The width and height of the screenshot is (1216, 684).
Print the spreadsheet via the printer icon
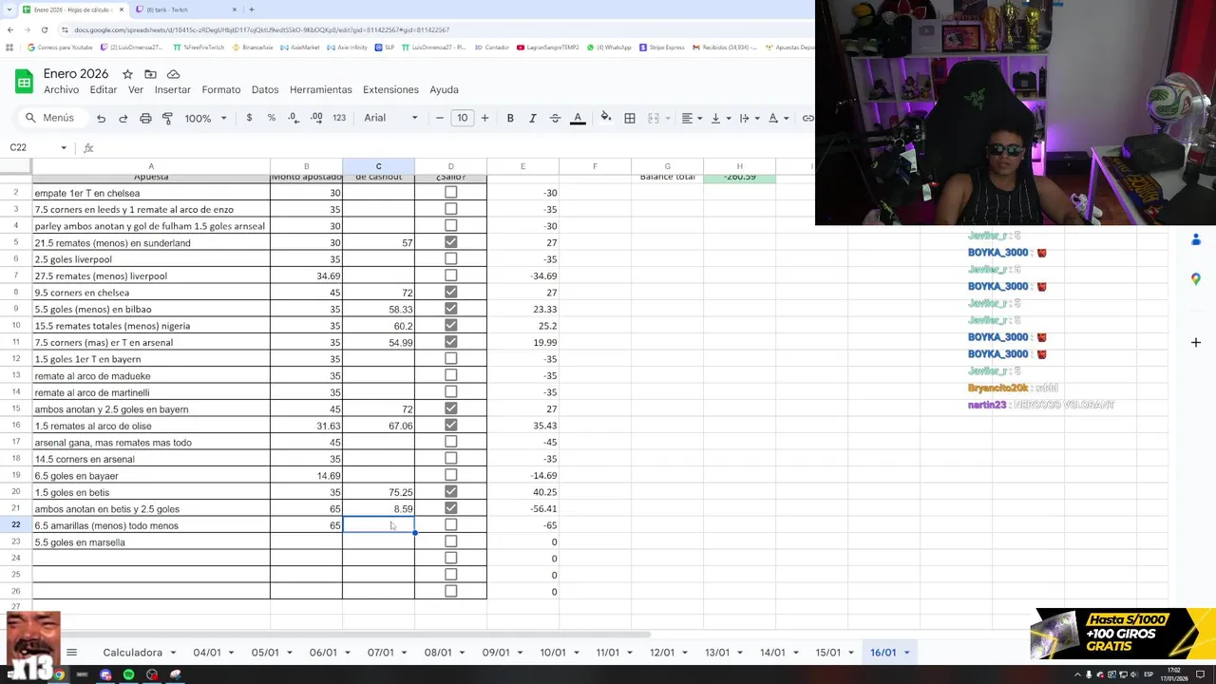tap(145, 118)
